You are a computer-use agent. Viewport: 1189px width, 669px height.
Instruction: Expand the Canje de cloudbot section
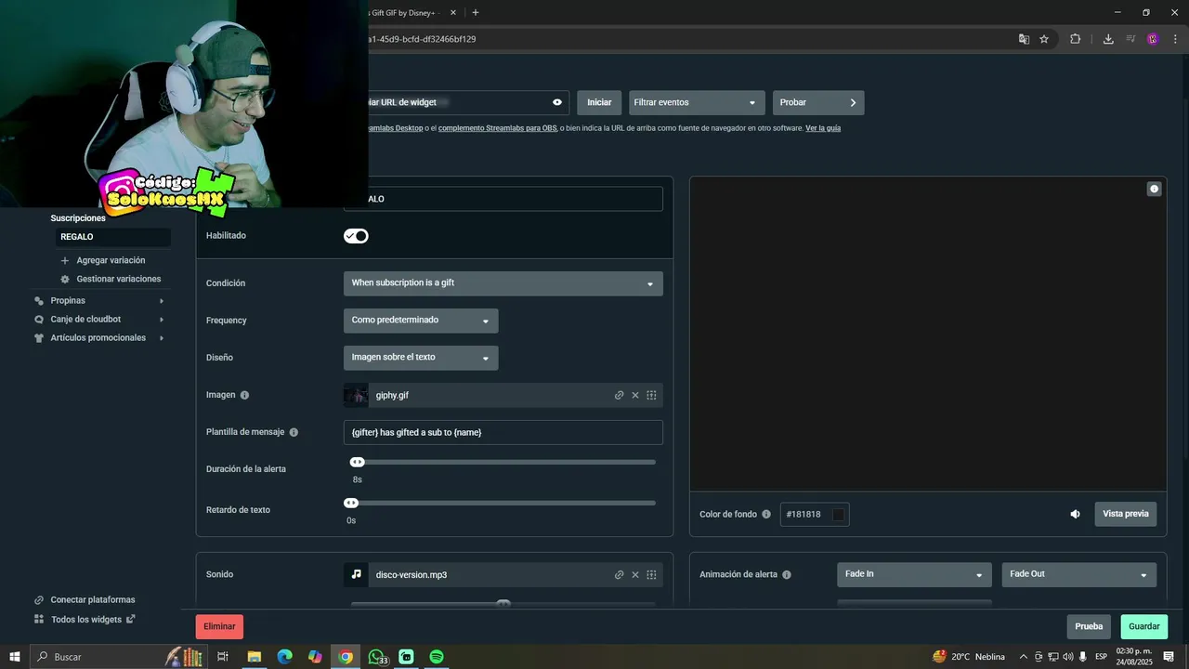point(98,320)
